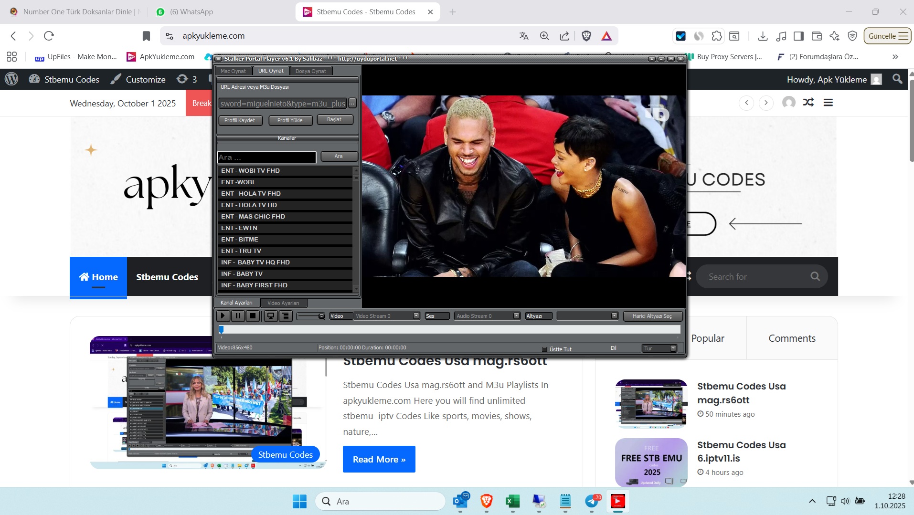
Task: Open the Comments widget tab
Action: 792,338
